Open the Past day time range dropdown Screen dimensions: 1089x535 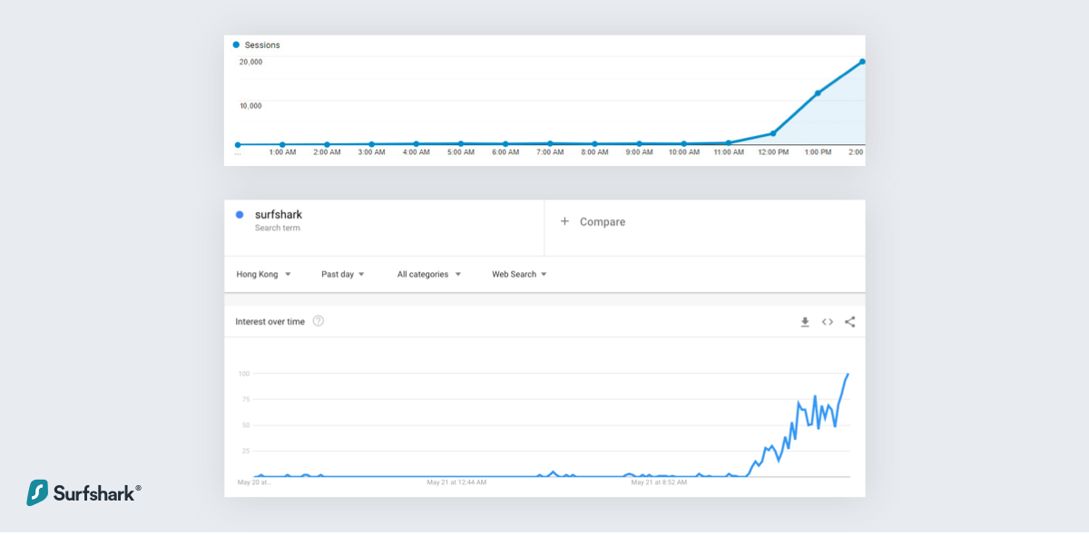pyautogui.click(x=342, y=274)
